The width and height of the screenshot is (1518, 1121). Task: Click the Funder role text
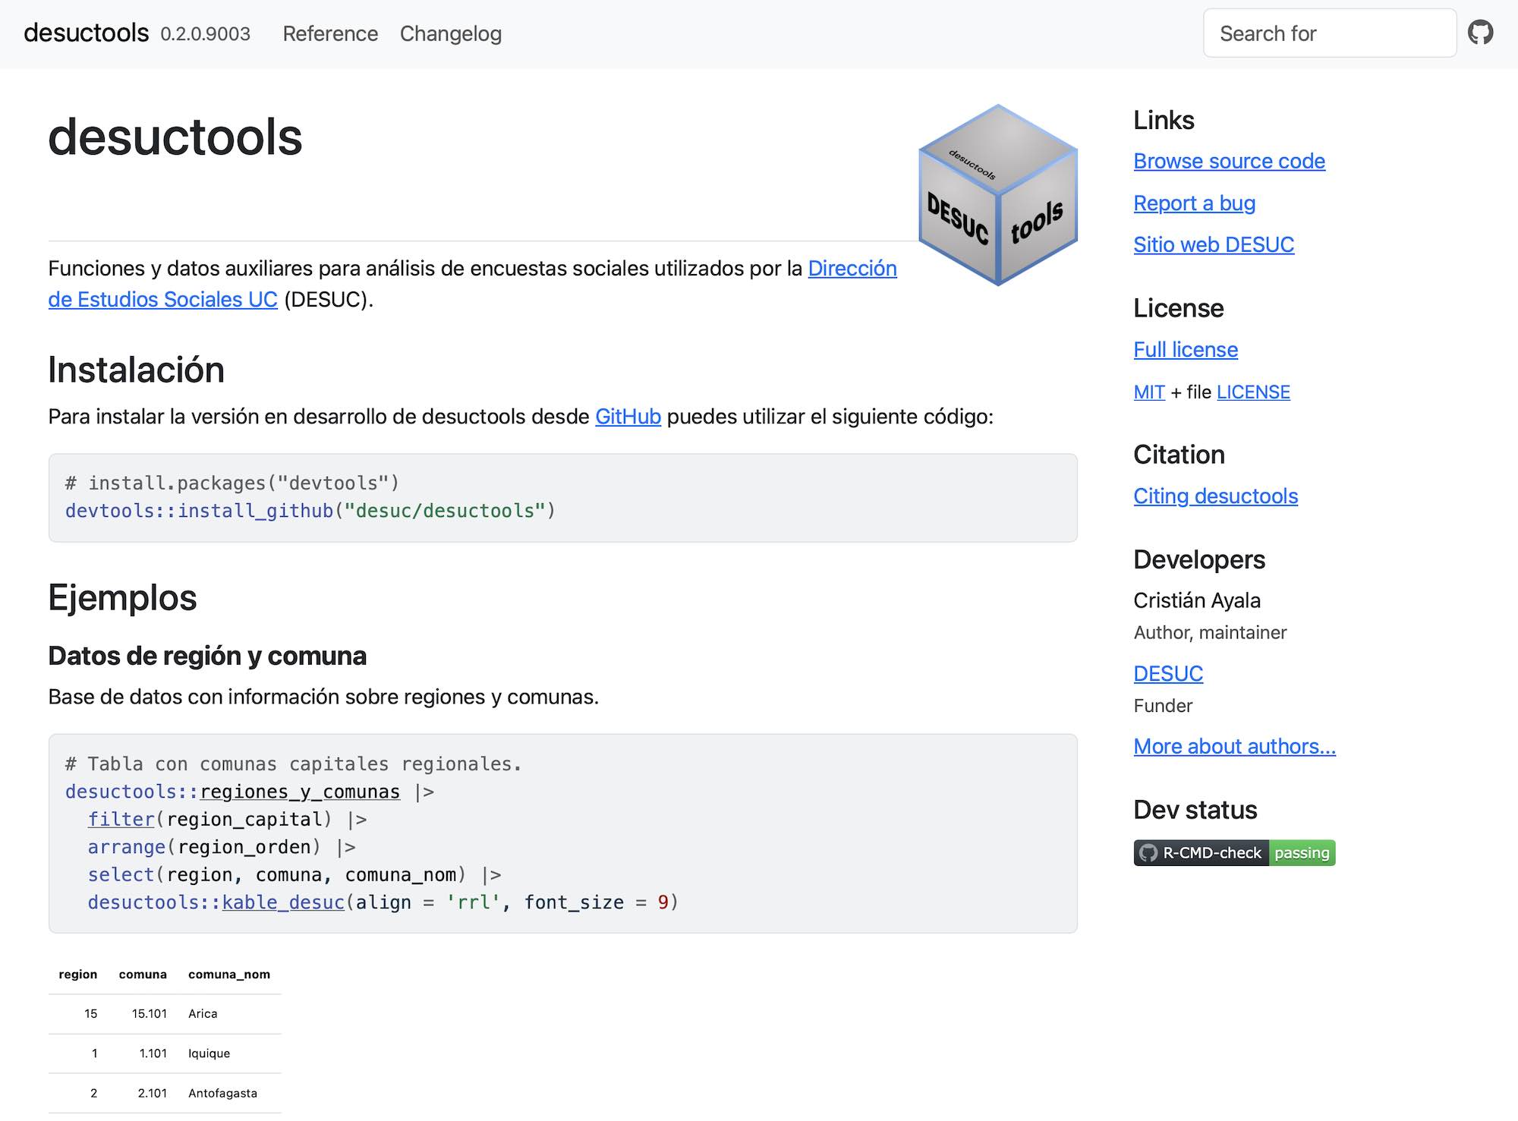(1163, 706)
